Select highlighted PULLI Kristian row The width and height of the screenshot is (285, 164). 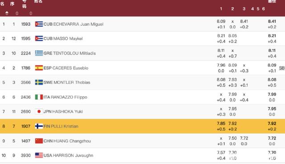(142, 126)
